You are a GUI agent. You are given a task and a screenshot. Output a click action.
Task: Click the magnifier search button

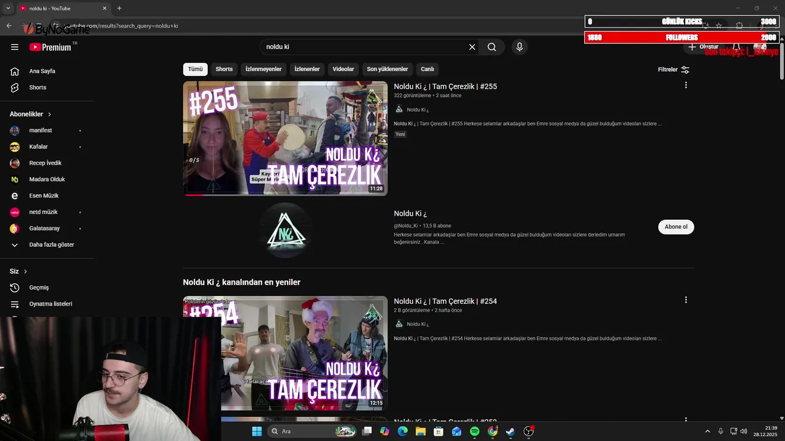point(492,47)
